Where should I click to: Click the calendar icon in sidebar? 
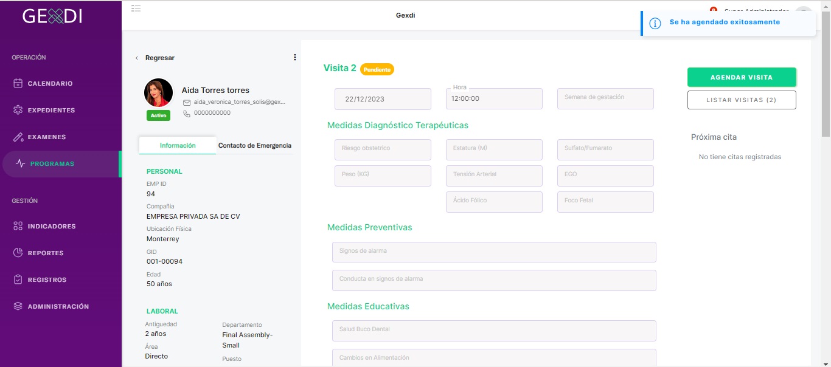click(18, 83)
